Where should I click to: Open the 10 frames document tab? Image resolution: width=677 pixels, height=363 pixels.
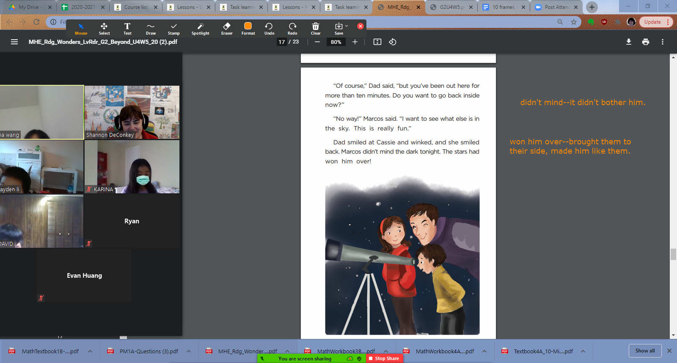tap(504, 7)
